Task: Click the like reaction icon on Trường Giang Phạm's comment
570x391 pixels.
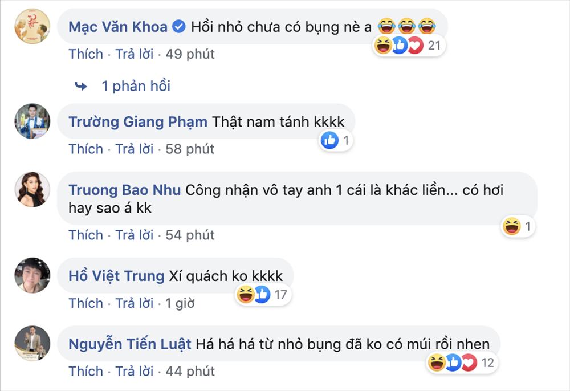Action: 329,140
